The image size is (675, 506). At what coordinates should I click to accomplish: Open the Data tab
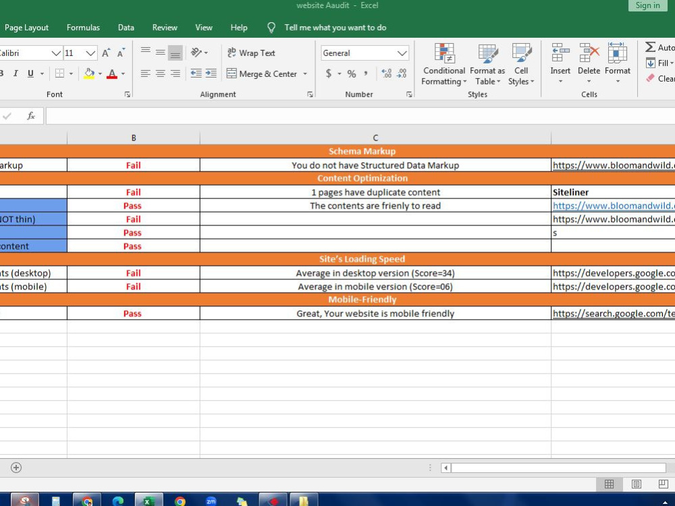[126, 28]
